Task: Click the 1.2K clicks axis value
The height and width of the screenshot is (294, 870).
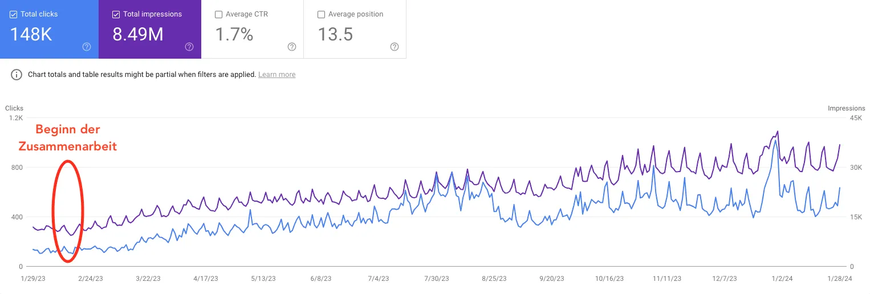Action: (15, 118)
